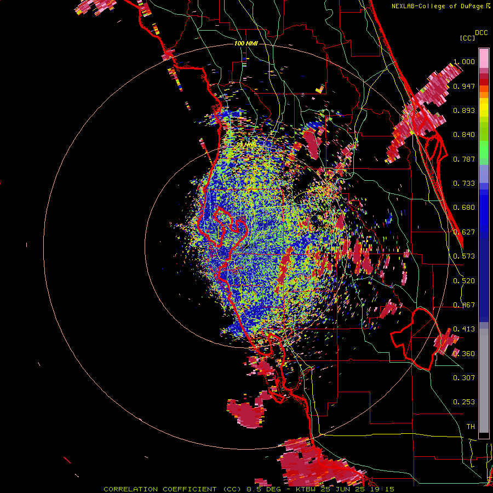The image size is (493, 493).
Task: Select the 0.787 scale value
Action: click(x=464, y=159)
